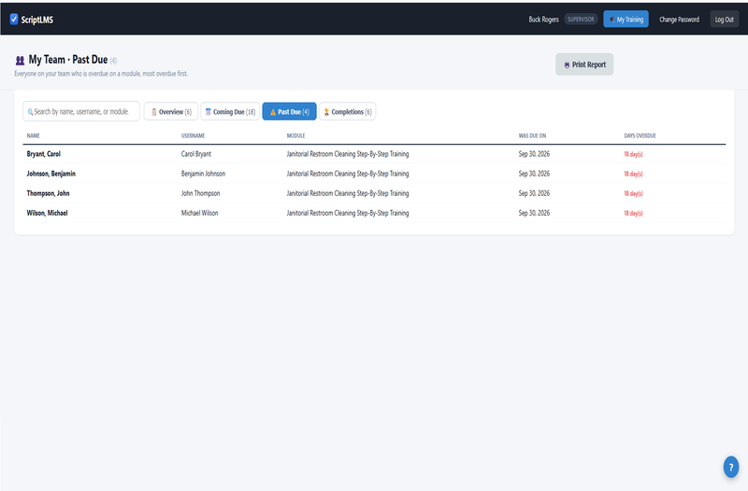
Task: Click the Sep 30, 2026 date in Bryant row
Action: [x=534, y=154]
